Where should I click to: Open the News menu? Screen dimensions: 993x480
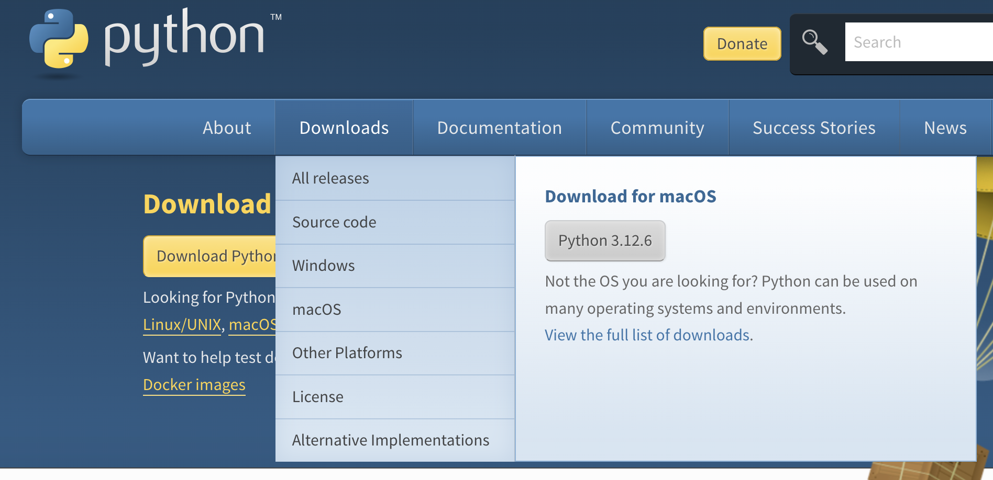pyautogui.click(x=945, y=128)
